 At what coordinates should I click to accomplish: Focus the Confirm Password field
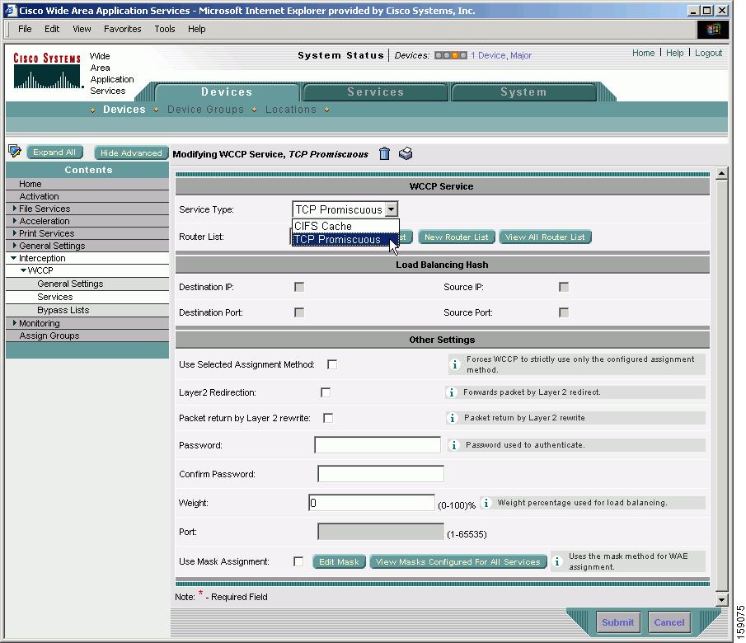381,473
